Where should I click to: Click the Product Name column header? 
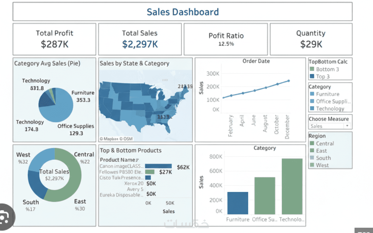[118, 160]
